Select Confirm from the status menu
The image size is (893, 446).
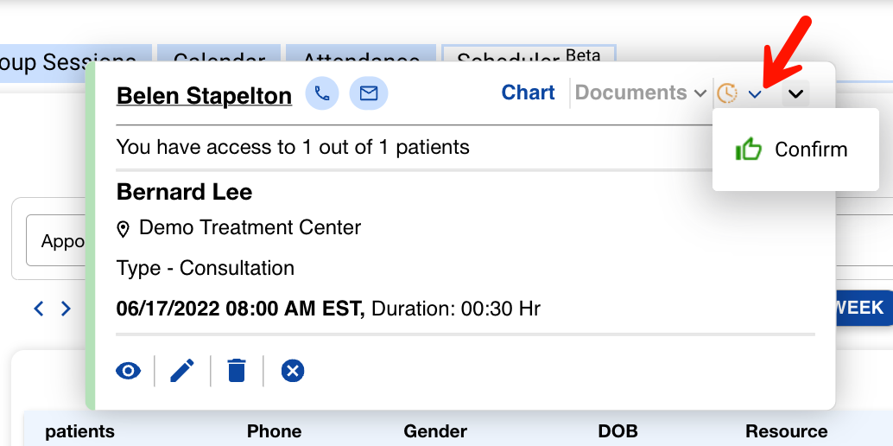(x=810, y=150)
